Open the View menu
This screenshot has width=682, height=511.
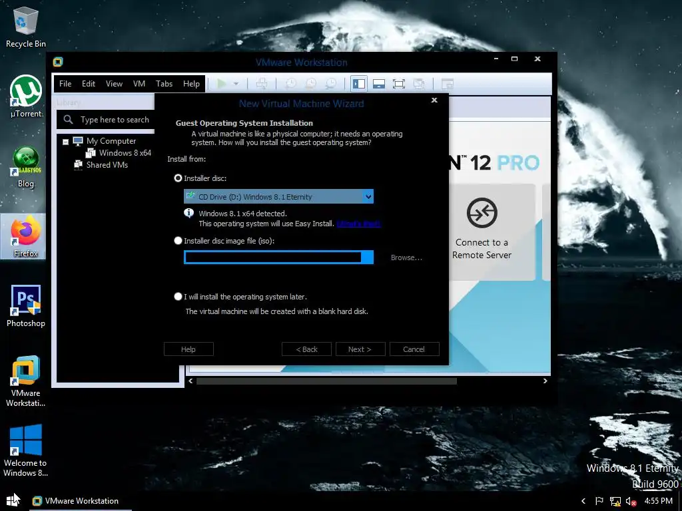[114, 83]
